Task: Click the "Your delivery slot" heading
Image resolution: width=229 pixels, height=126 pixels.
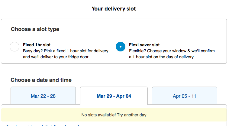Action: coord(114,9)
